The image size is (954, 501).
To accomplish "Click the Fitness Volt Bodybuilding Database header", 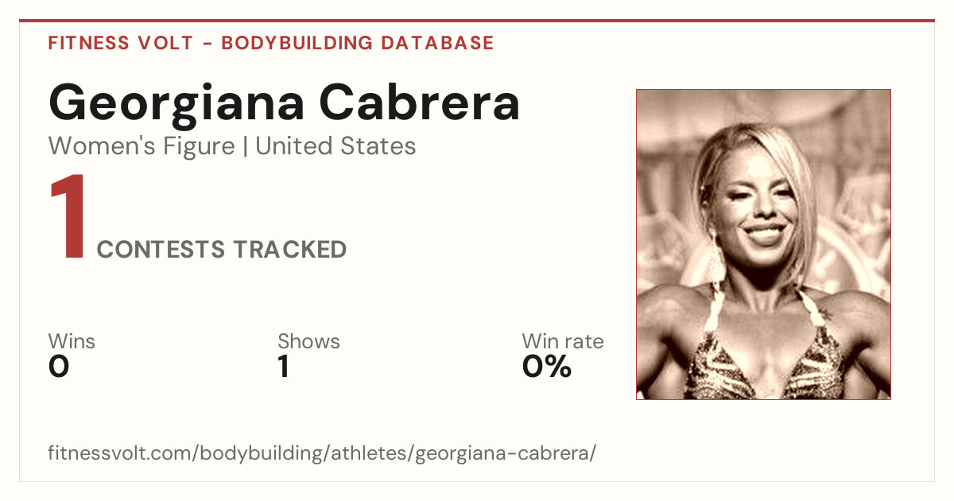I will pos(271,43).
